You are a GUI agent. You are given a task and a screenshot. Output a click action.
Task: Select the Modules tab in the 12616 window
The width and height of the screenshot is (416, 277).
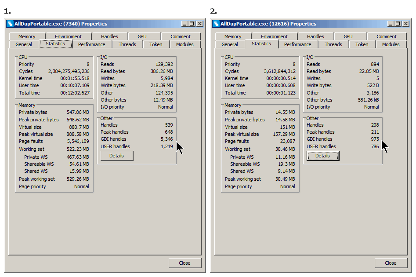pos(391,44)
